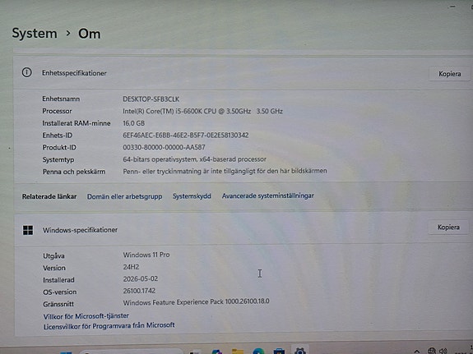The height and width of the screenshot is (354, 473).
Task: Click the Processor label
Action: (57, 111)
